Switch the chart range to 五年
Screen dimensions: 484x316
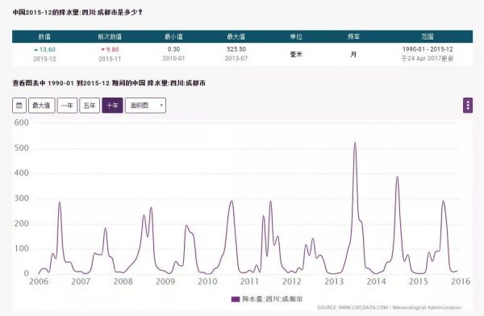point(90,106)
